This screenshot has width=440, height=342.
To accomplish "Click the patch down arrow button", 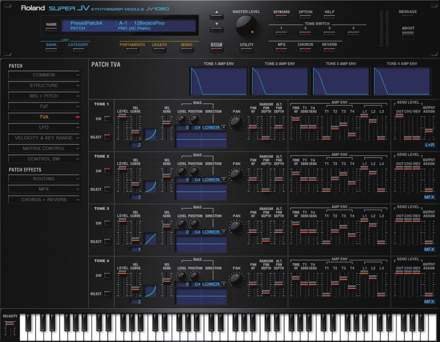I will point(216,29).
